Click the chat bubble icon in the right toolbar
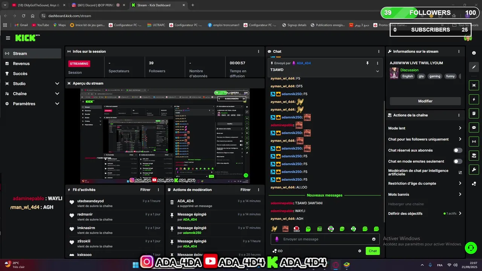The height and width of the screenshot is (271, 482). [474, 128]
